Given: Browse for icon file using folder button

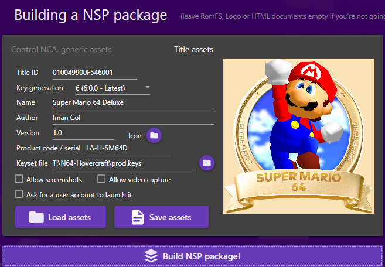Looking at the screenshot, I should pyautogui.click(x=154, y=135).
